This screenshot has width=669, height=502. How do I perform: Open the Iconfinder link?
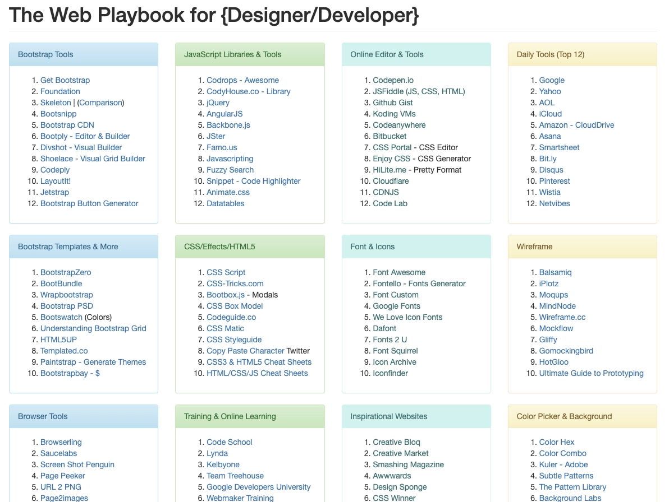point(390,373)
